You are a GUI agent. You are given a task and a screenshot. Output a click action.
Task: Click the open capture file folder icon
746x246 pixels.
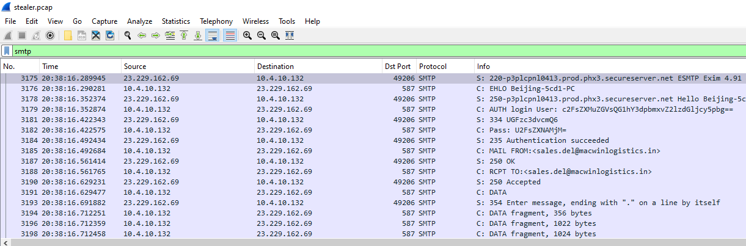67,35
